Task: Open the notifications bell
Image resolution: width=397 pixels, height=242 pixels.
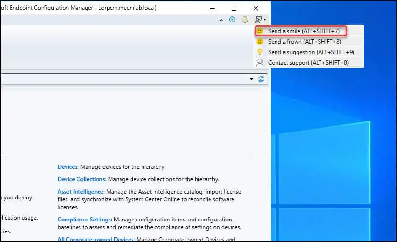Action: point(245,20)
